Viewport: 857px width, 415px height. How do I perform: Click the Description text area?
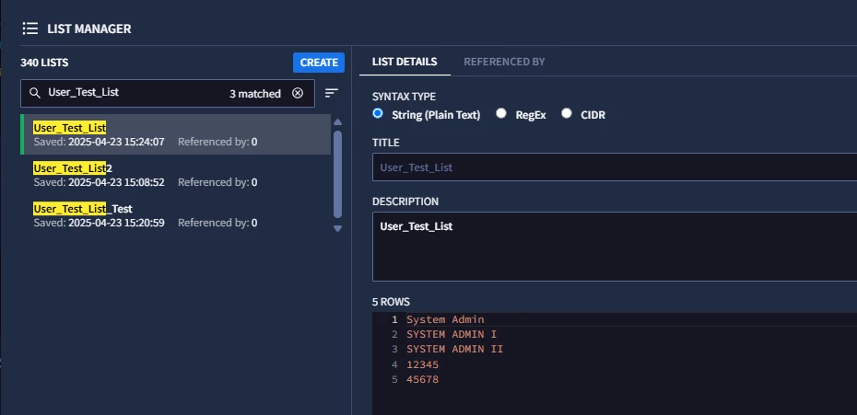pos(615,247)
